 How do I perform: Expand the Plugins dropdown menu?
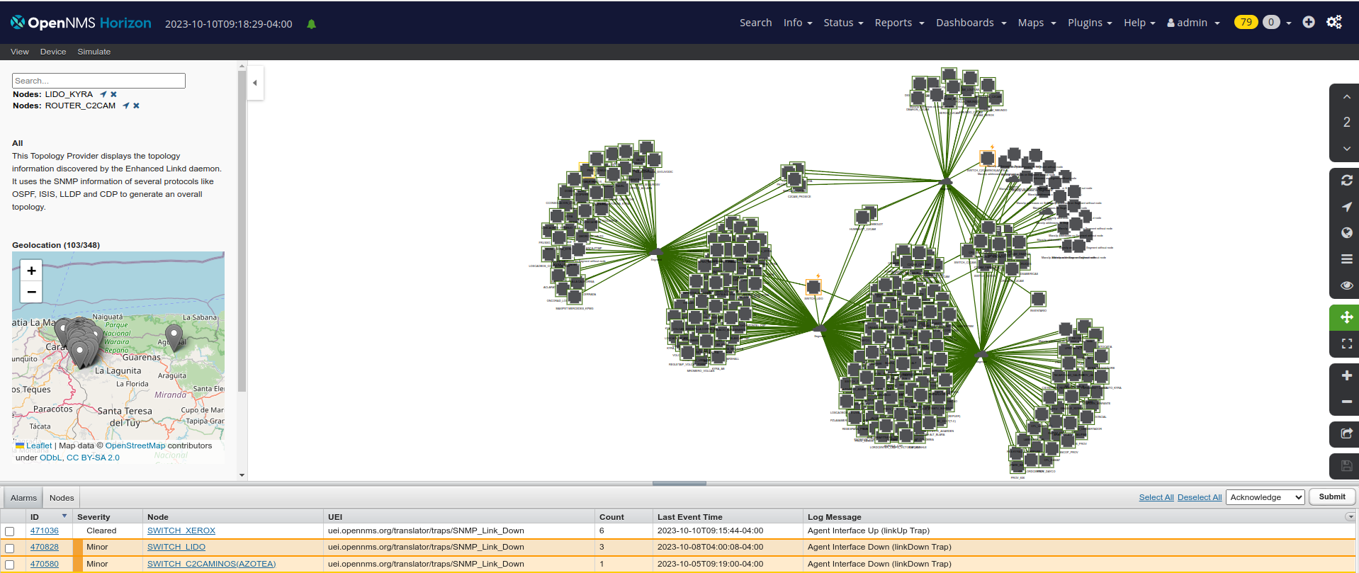(1090, 23)
